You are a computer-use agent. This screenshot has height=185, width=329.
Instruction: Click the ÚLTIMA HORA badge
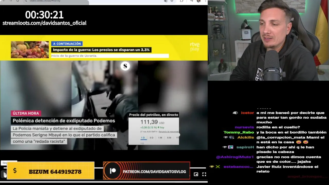pos(26,113)
